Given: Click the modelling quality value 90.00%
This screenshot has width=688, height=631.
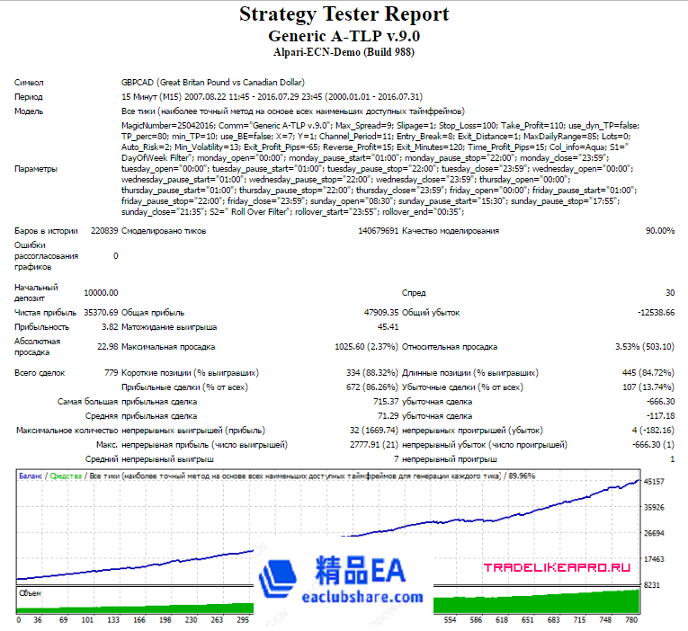Looking at the screenshot, I should coord(660,231).
